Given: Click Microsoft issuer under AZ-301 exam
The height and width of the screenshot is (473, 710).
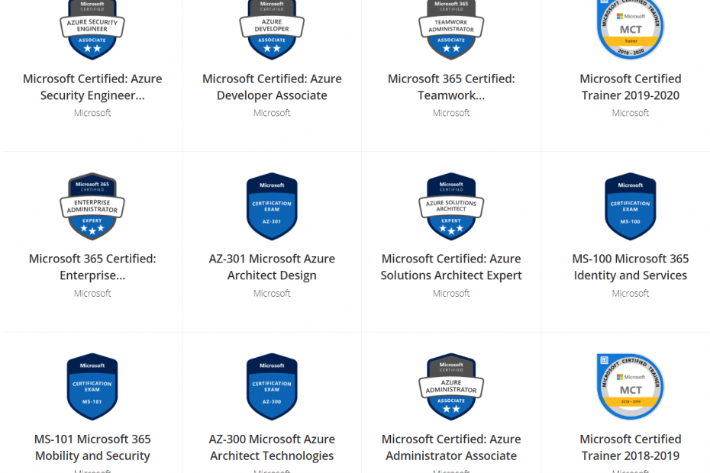Looking at the screenshot, I should [x=272, y=293].
